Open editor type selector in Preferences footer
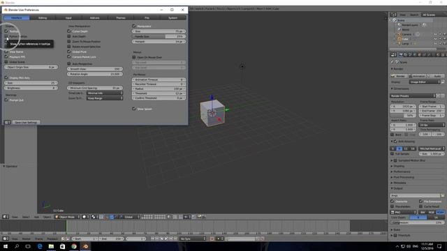447x251 pixels. 7,123
